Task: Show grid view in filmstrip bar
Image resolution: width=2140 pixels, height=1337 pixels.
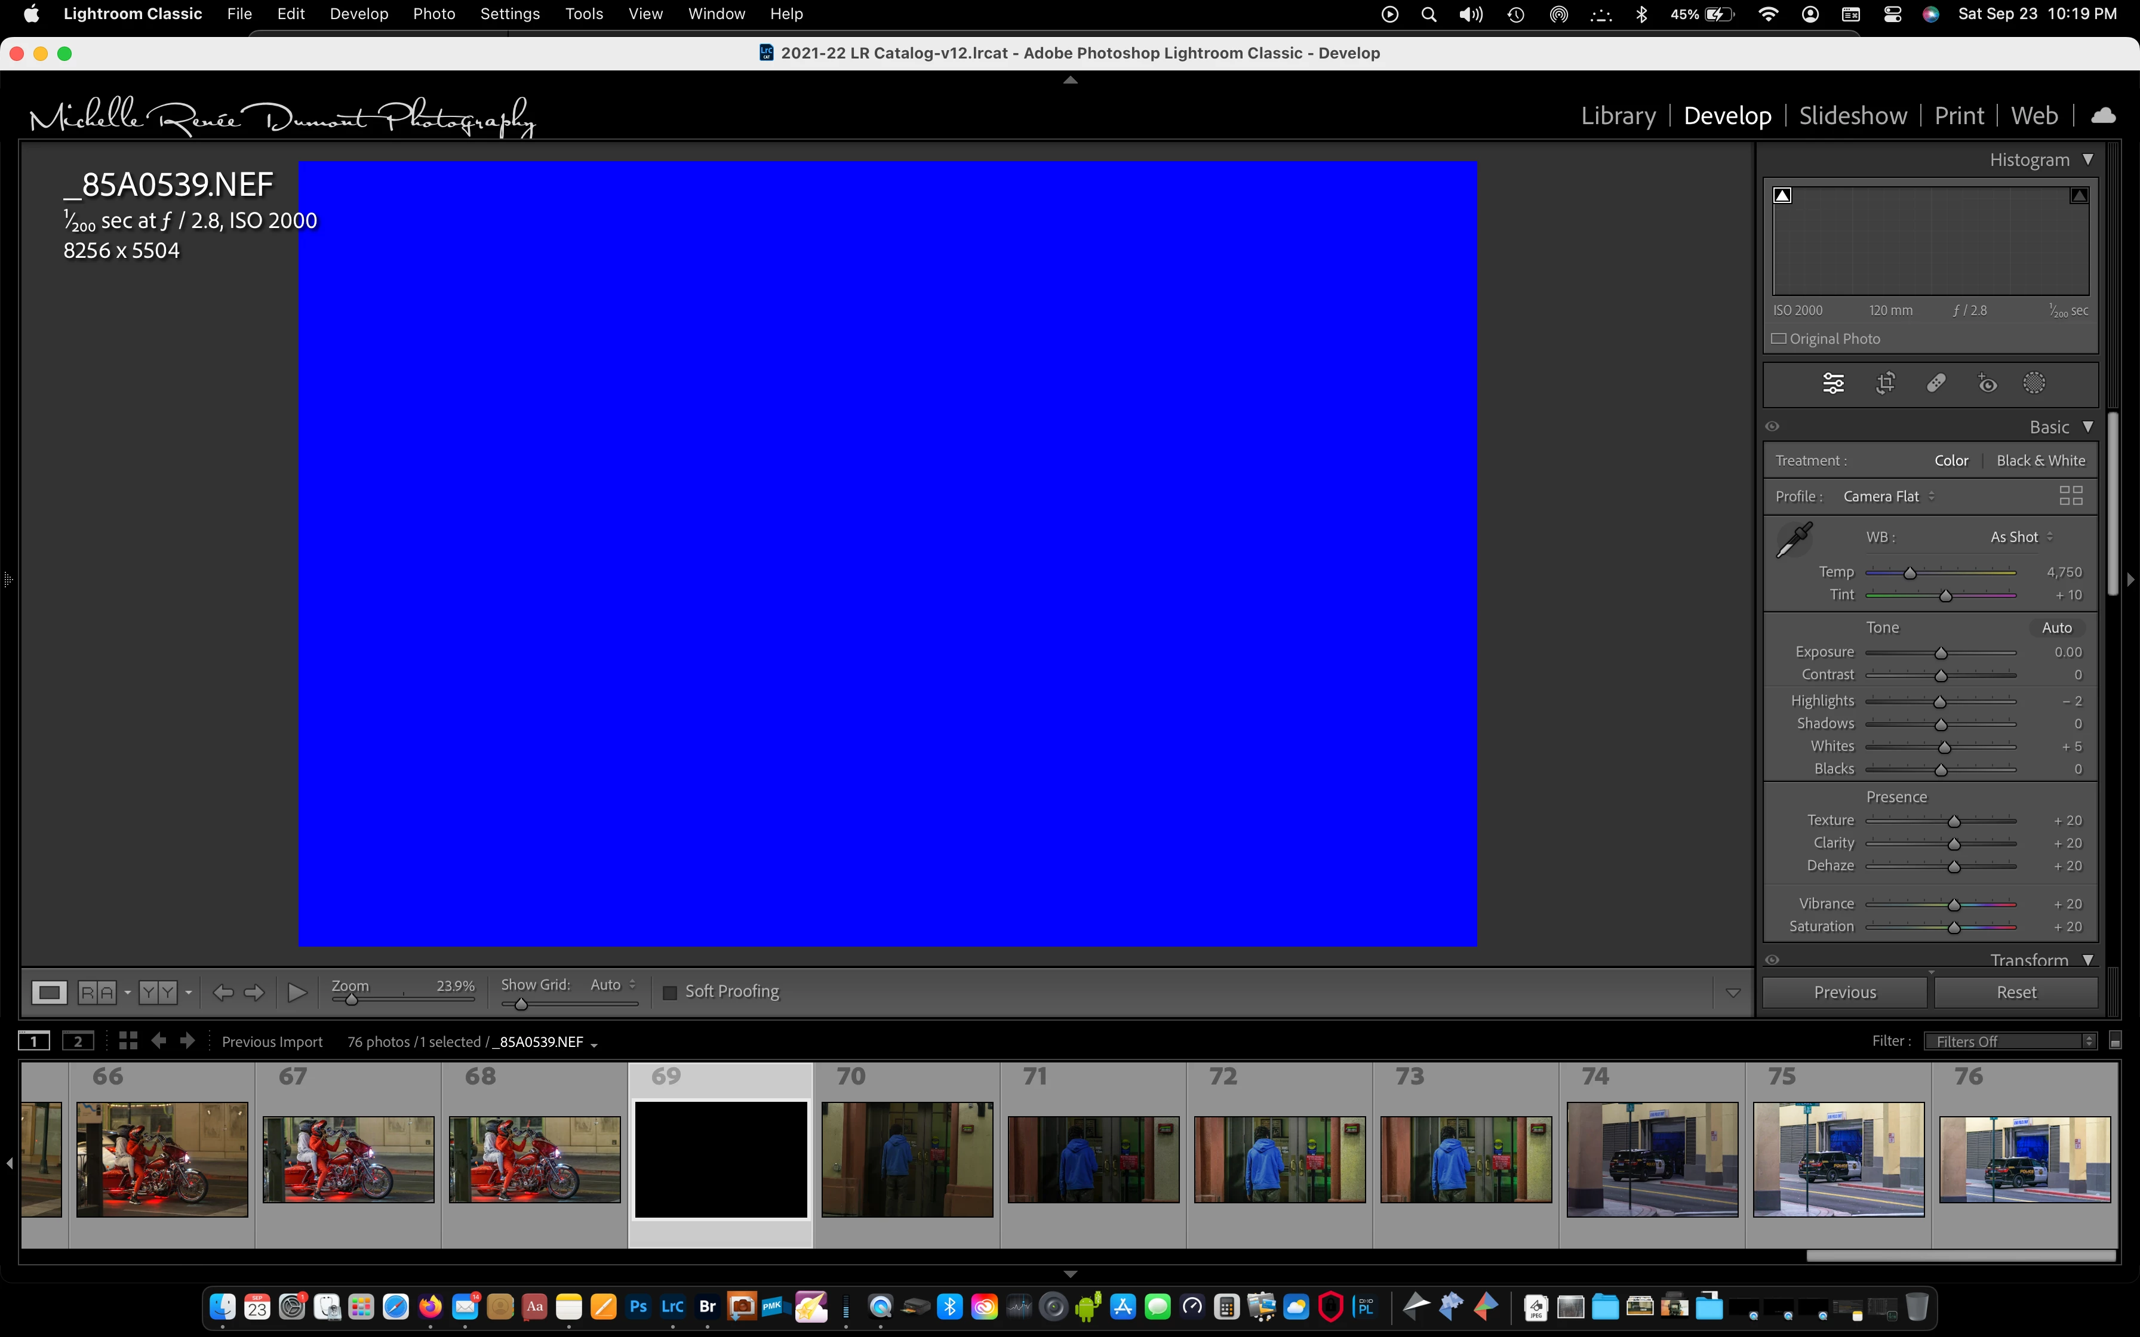Action: tap(128, 1041)
